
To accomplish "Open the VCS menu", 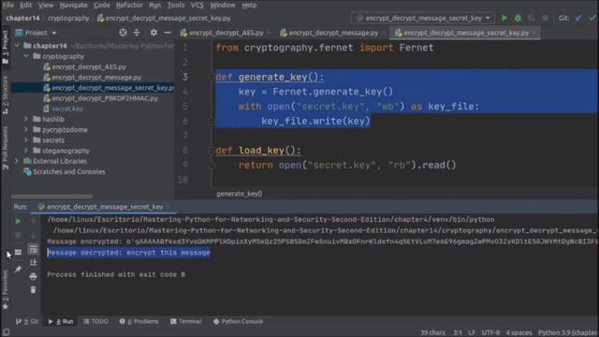I will tap(197, 5).
